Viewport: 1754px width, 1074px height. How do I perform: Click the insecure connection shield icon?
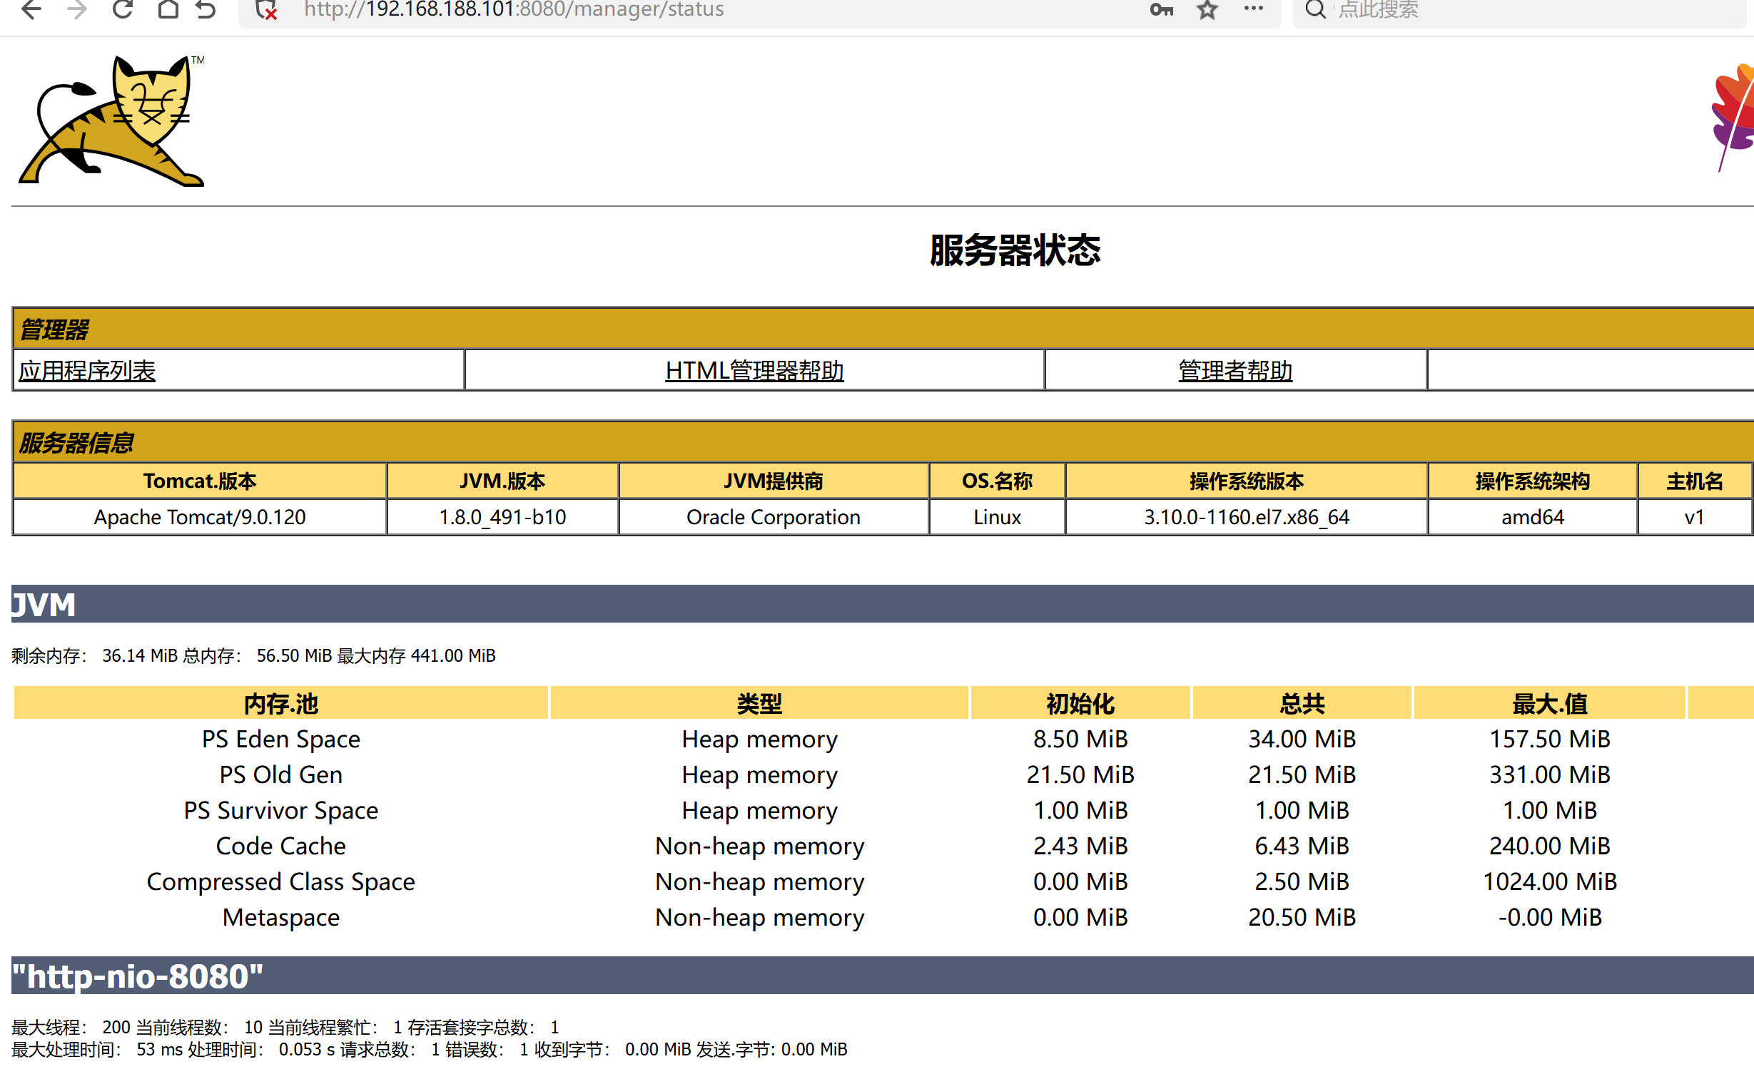[x=267, y=10]
